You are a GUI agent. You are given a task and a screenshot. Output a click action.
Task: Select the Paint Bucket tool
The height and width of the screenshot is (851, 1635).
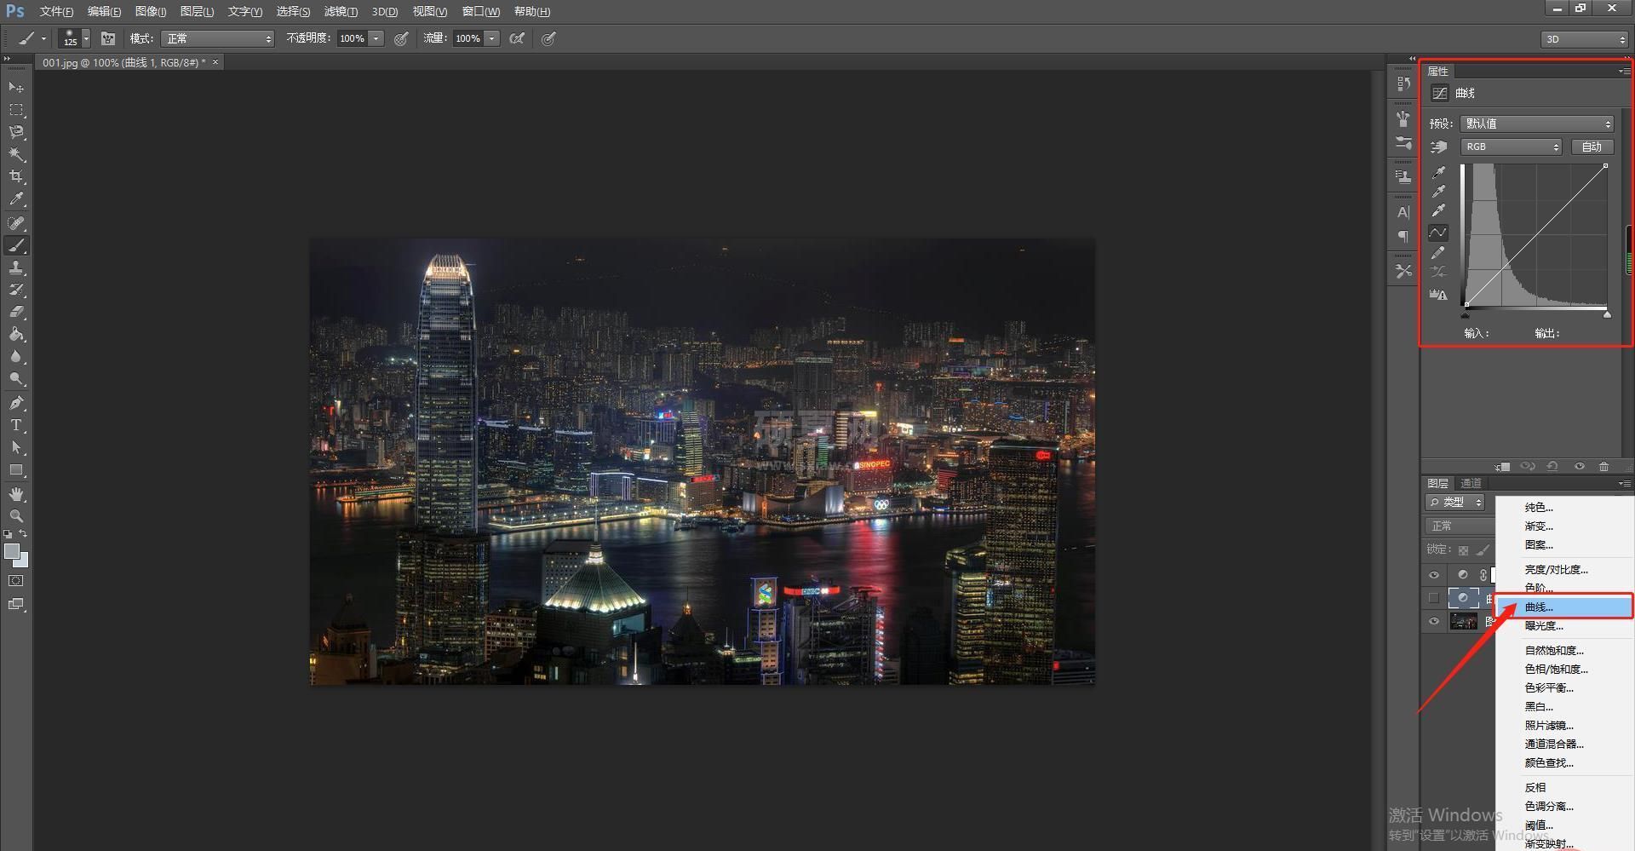(16, 334)
